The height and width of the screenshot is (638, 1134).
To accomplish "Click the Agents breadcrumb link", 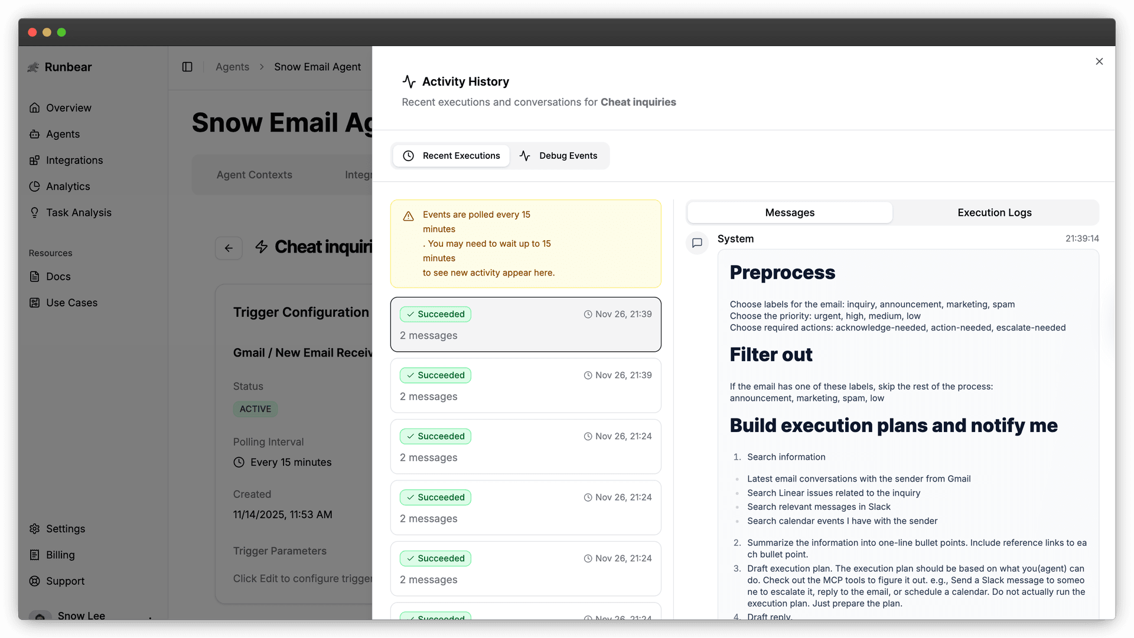I will point(232,67).
